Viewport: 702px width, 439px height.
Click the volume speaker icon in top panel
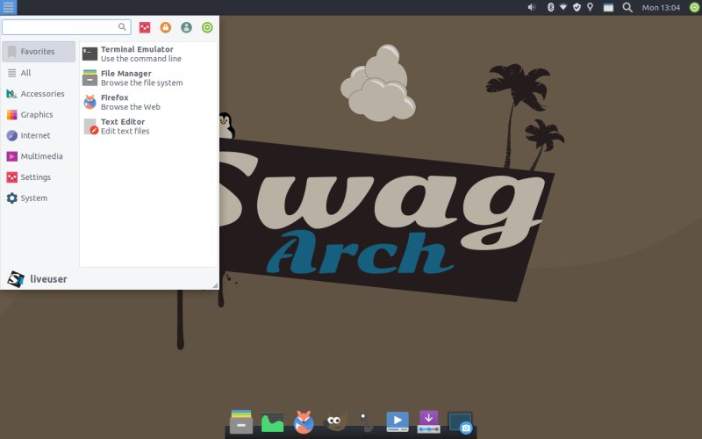(532, 7)
